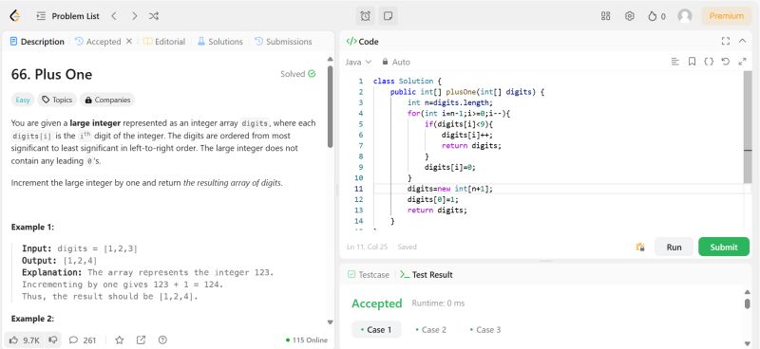This screenshot has height=349, width=760.
Task: Select Case 2 result
Action: (x=431, y=330)
